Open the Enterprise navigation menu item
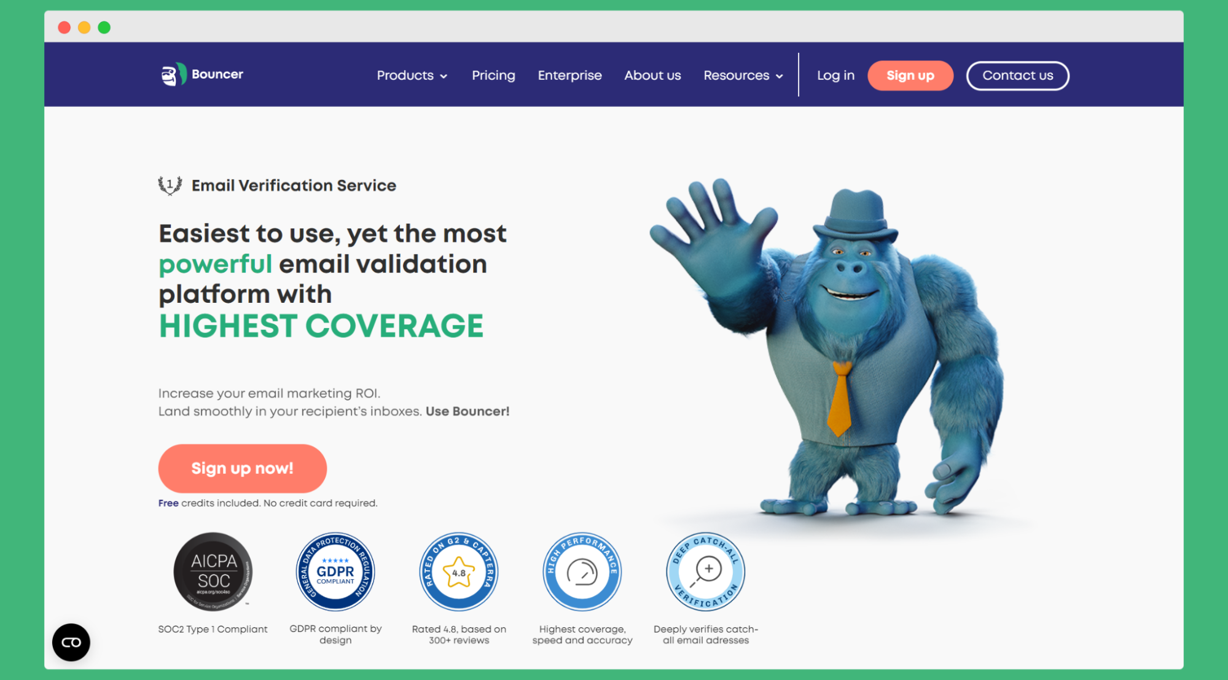Viewport: 1228px width, 680px height. (x=569, y=74)
